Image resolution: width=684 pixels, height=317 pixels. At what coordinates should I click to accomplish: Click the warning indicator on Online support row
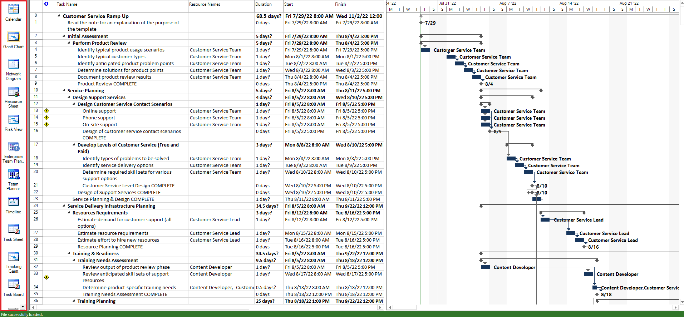coord(46,111)
